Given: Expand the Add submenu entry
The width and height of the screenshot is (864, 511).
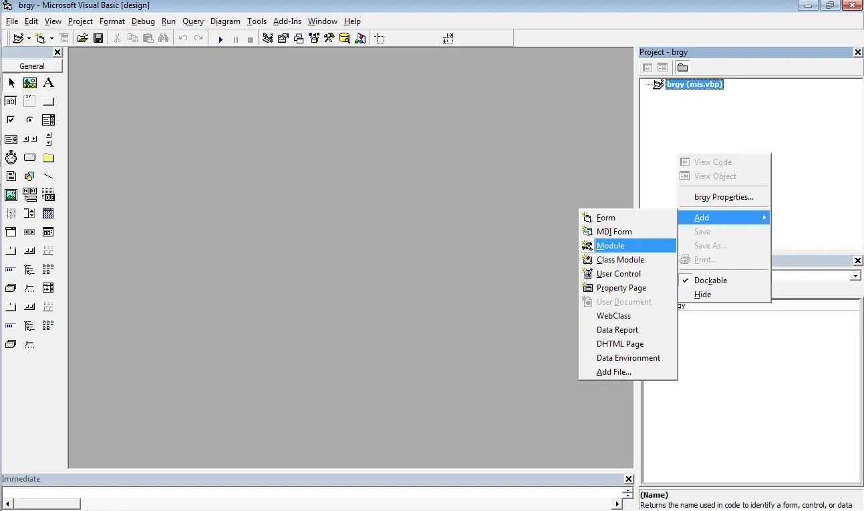Looking at the screenshot, I should [724, 218].
